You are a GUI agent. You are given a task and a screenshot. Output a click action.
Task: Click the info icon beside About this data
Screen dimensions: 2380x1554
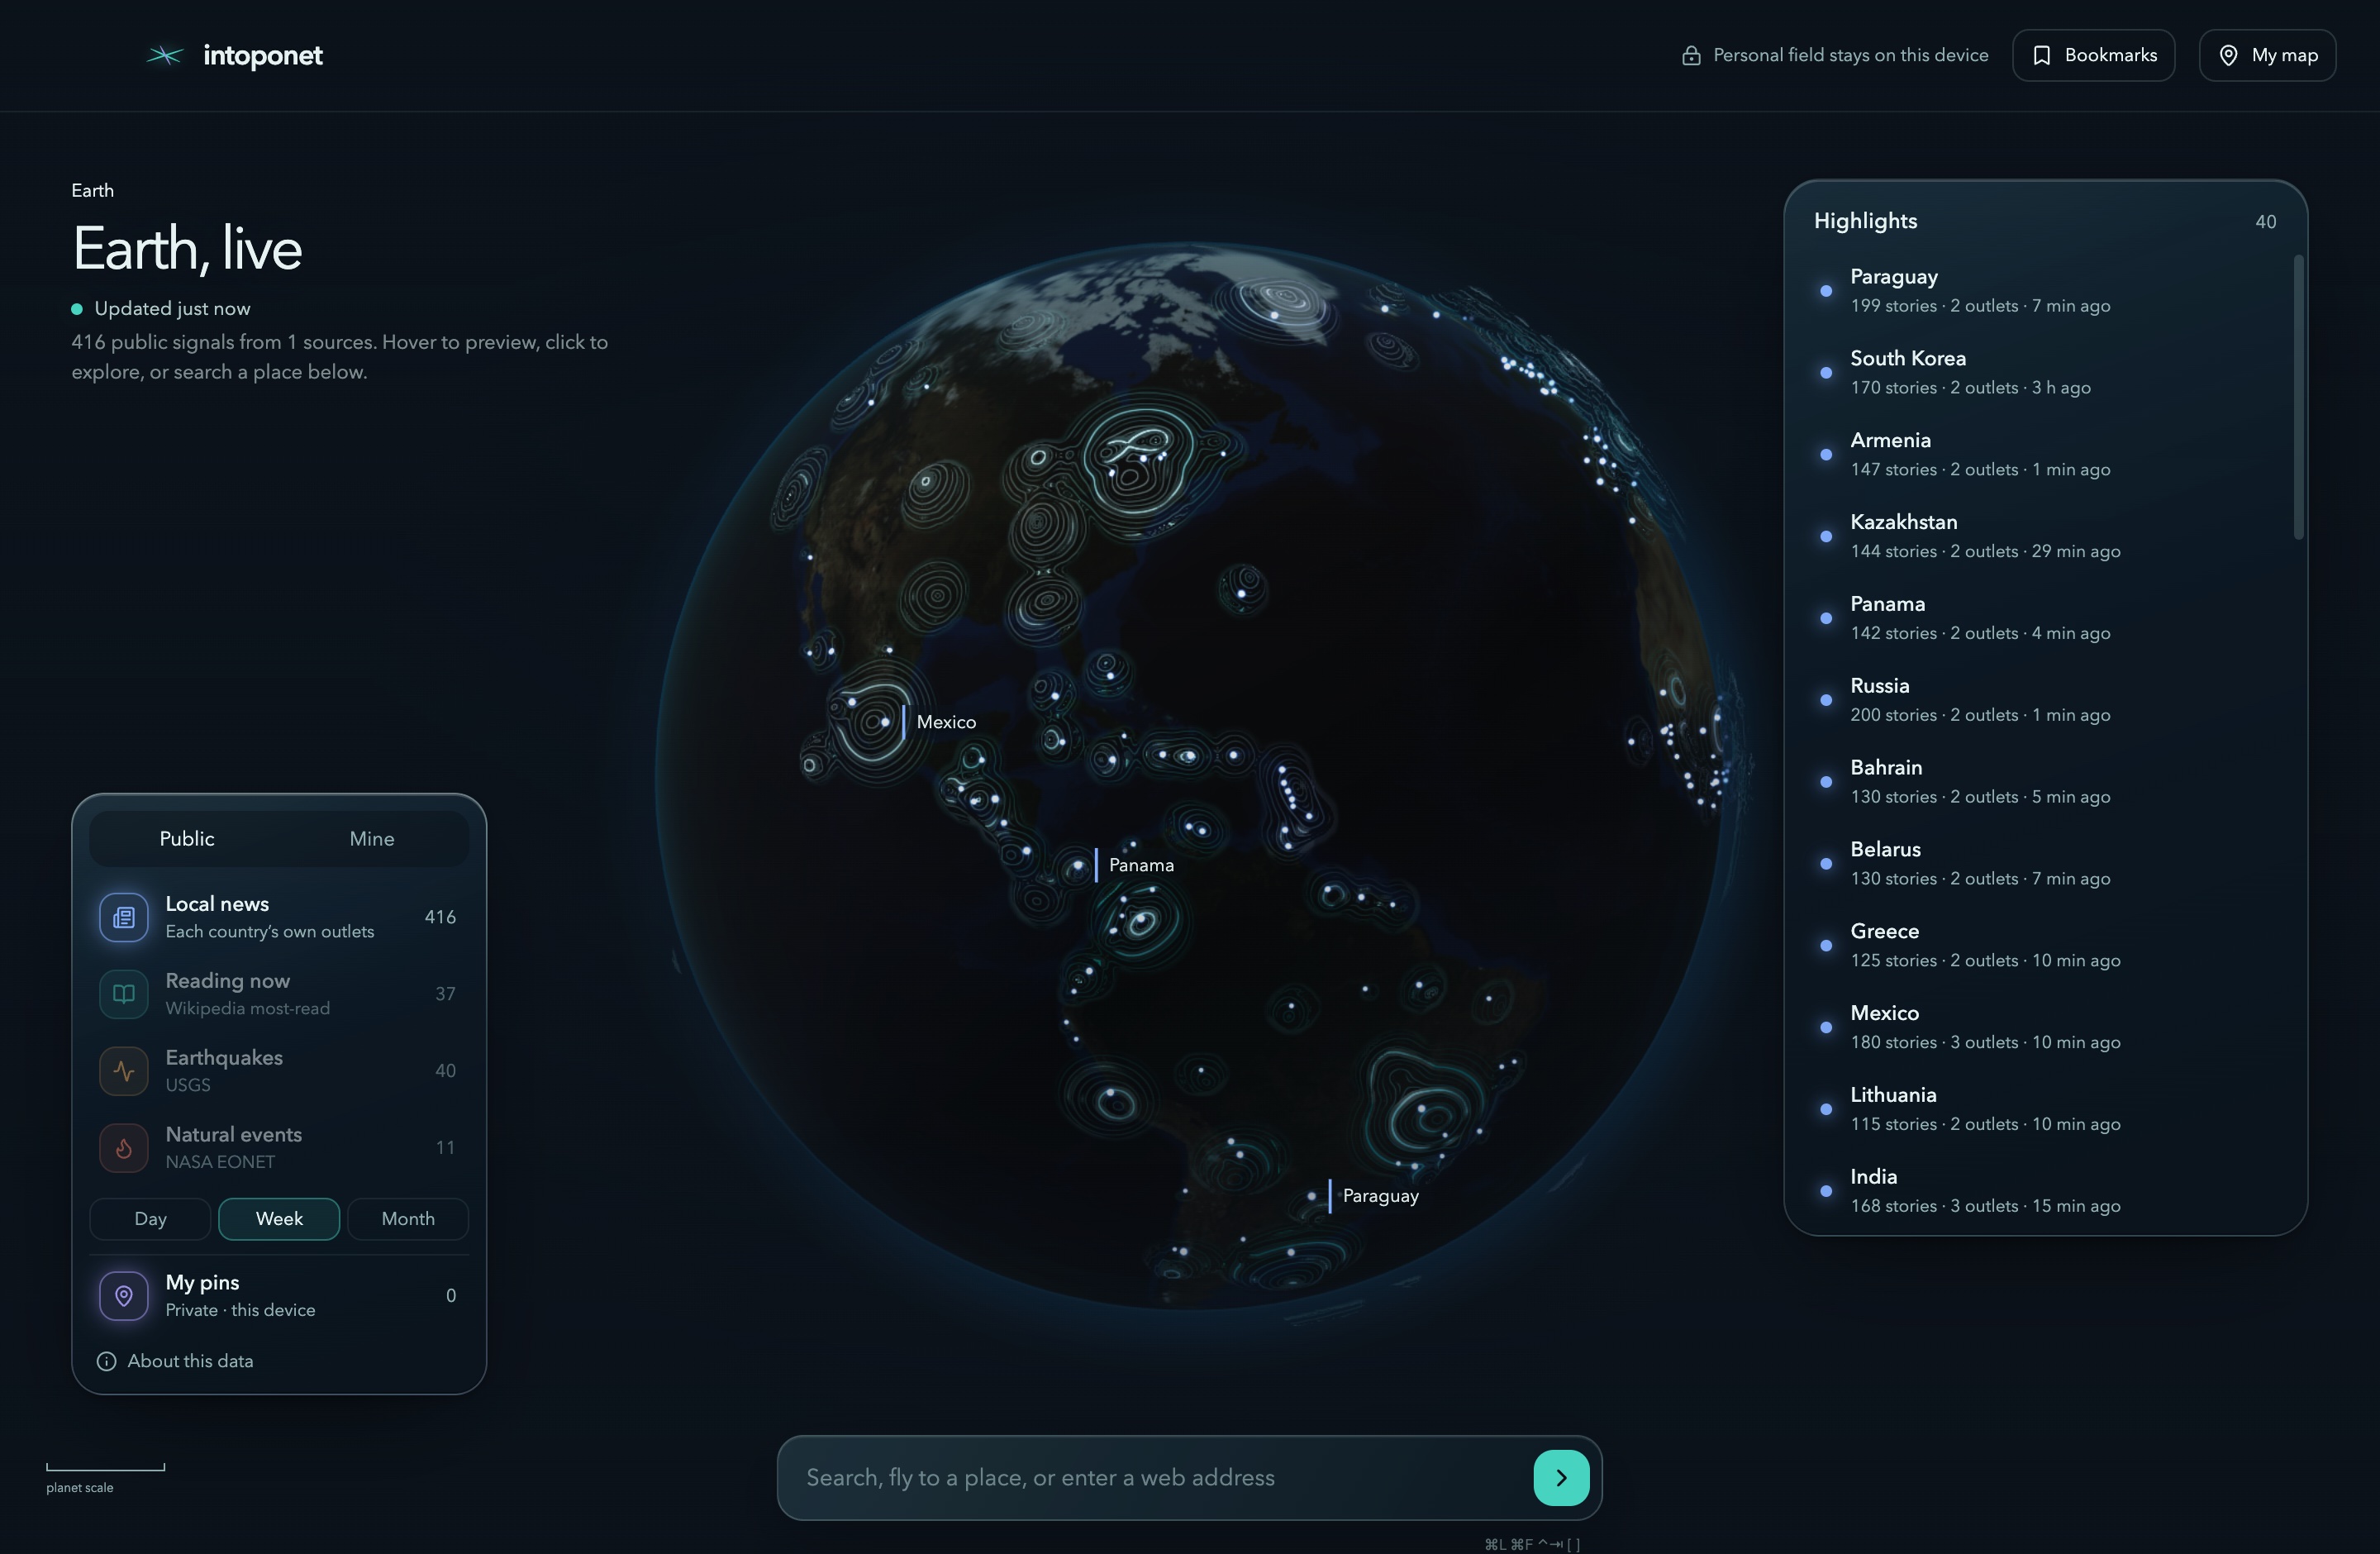(106, 1361)
